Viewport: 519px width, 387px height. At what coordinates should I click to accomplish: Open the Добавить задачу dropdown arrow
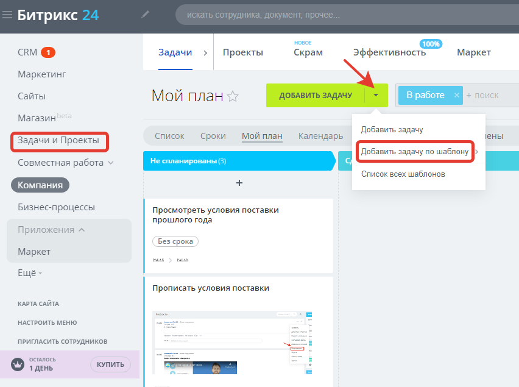click(x=376, y=95)
